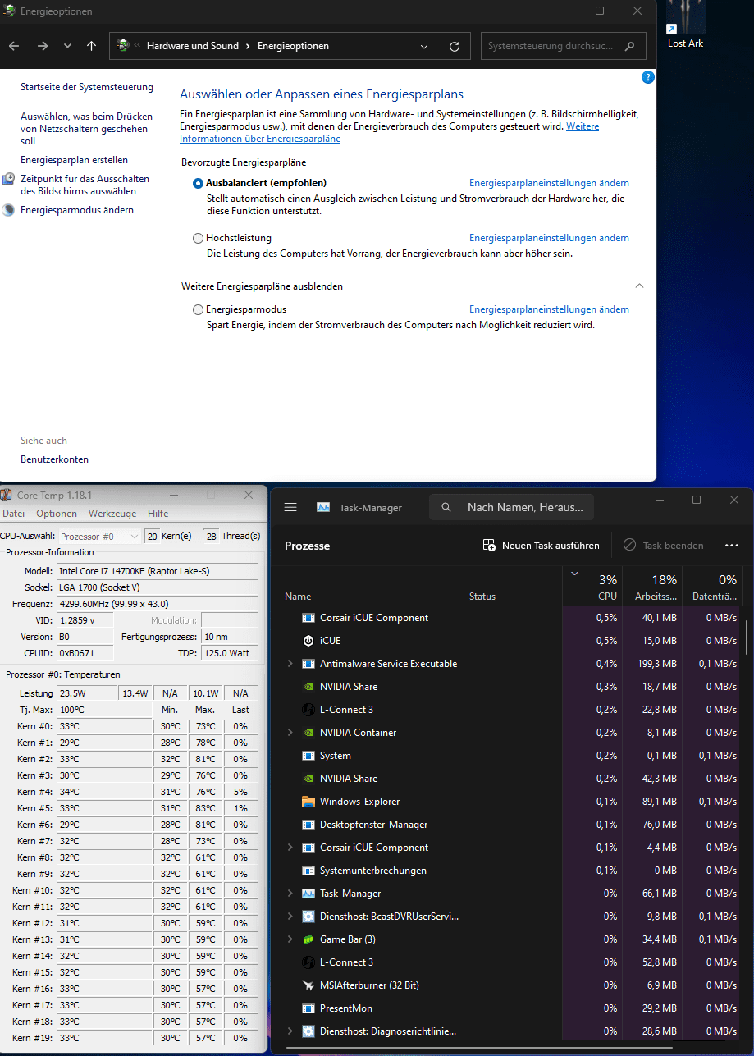The image size is (754, 1056).
Task: Select Systemunterbrechungen process icon
Action: click(x=308, y=871)
